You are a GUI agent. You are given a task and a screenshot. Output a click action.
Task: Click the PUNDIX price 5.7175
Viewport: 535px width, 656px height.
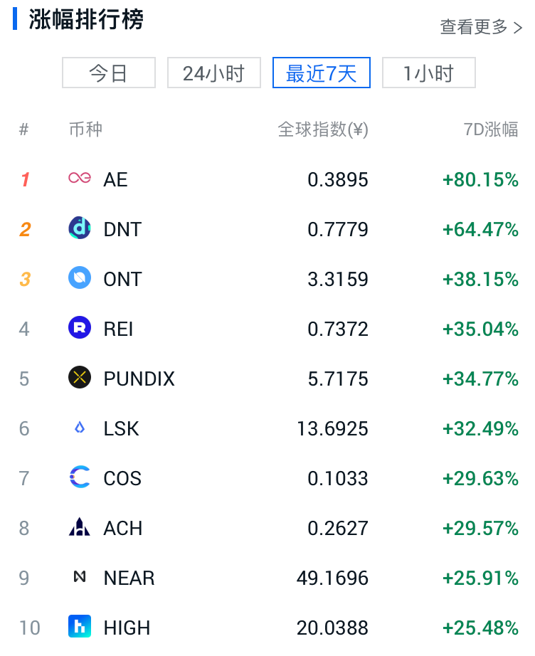(x=338, y=379)
